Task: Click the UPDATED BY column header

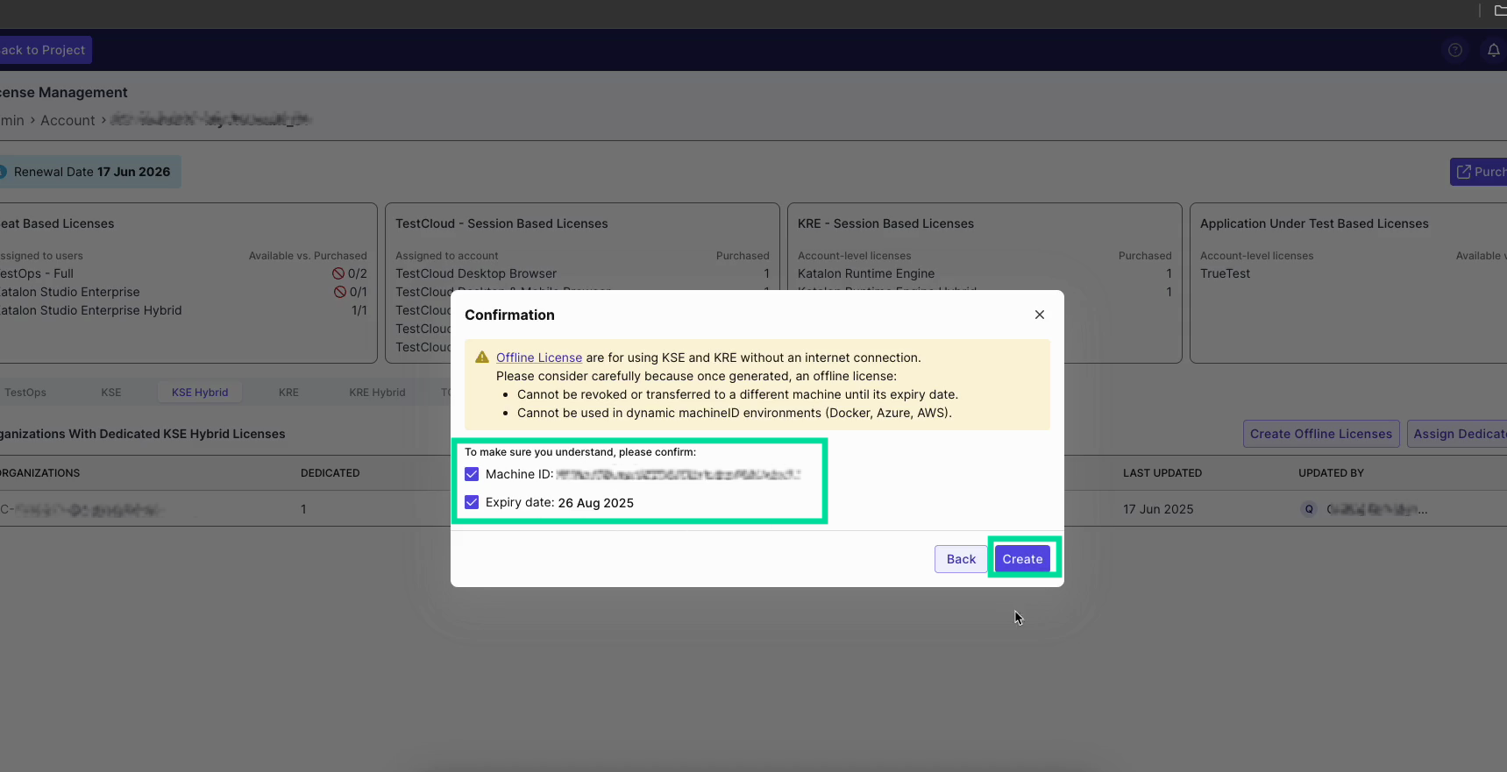Action: click(x=1331, y=473)
